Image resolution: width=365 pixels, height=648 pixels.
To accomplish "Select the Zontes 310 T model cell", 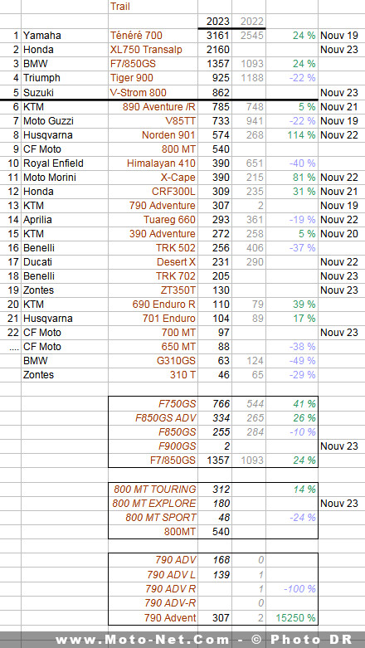I will point(153,375).
